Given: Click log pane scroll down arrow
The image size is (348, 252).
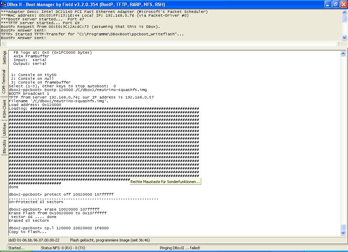Looking at the screenshot, I should (345, 37).
